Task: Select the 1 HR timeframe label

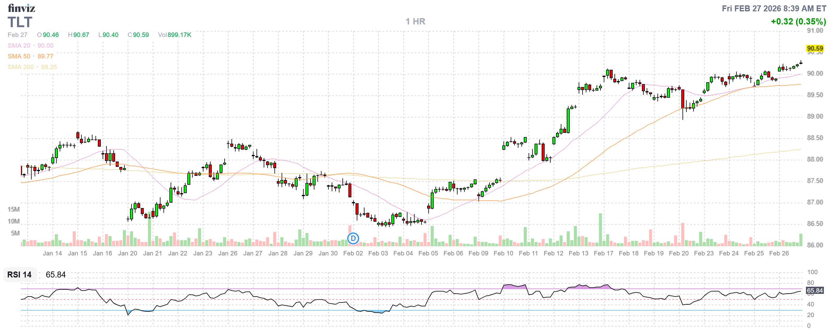Action: click(416, 21)
